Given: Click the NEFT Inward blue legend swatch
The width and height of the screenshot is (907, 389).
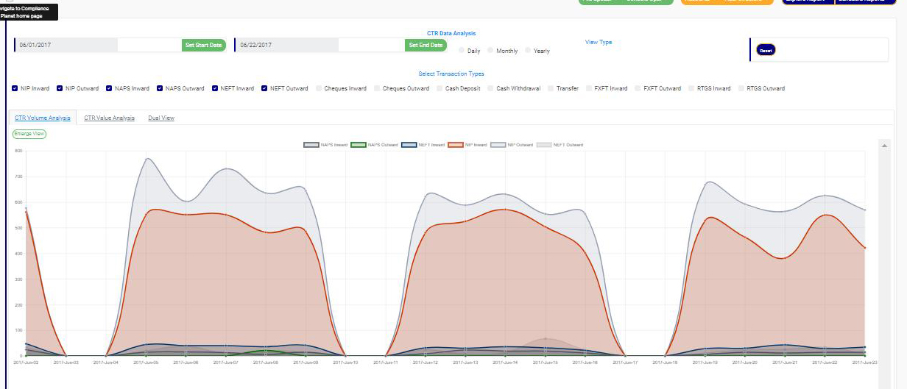Looking at the screenshot, I should [410, 145].
